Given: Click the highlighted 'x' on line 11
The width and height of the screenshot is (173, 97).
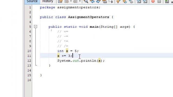Looking at the screenshot, I should tap(58, 56).
